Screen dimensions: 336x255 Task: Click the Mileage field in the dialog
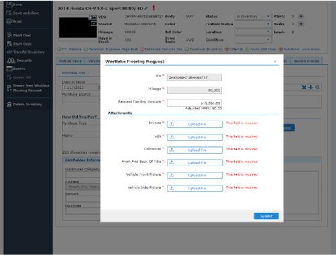(194, 90)
